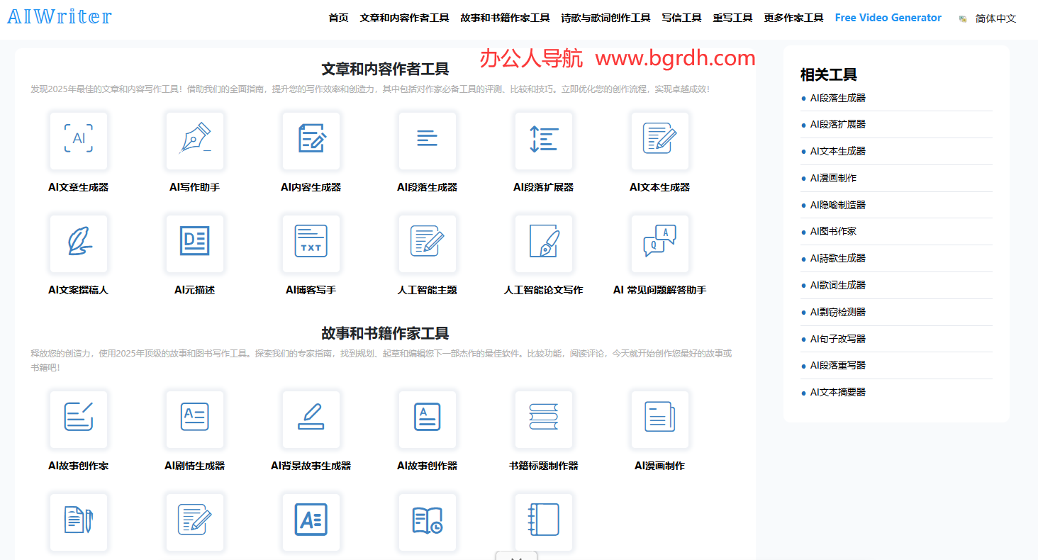Open the AI文案撰稿人 feather icon
Image resolution: width=1038 pixels, height=560 pixels.
78,243
